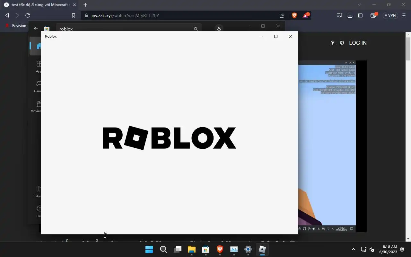The width and height of the screenshot is (411, 257).
Task: Open Windows taskbar Search
Action: pos(163,249)
